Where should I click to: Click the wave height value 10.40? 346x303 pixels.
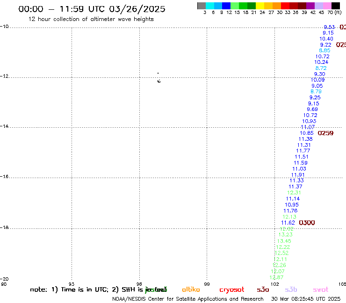coord(326,39)
